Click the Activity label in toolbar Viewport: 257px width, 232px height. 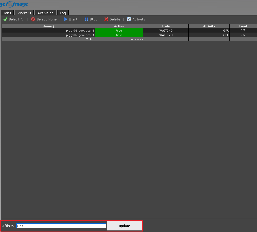point(139,19)
